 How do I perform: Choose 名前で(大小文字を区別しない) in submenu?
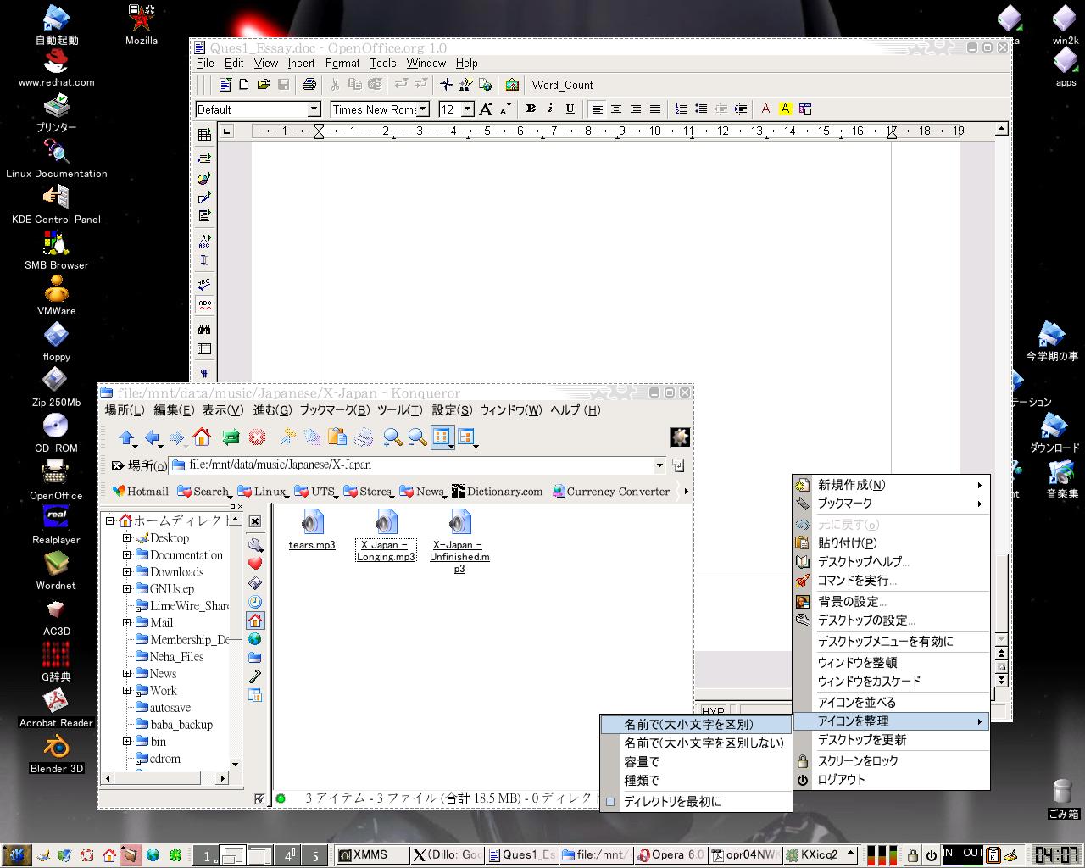[696, 743]
